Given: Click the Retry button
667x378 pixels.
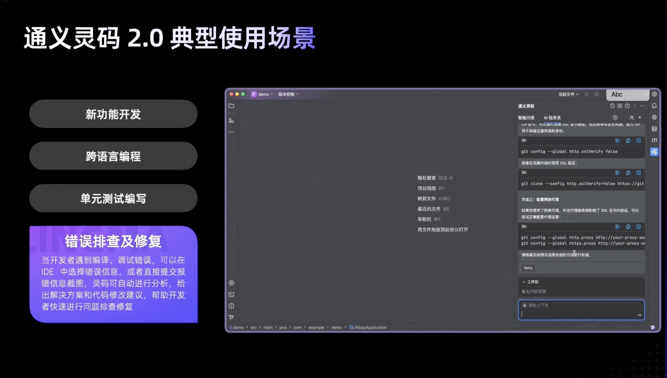Looking at the screenshot, I should (528, 268).
